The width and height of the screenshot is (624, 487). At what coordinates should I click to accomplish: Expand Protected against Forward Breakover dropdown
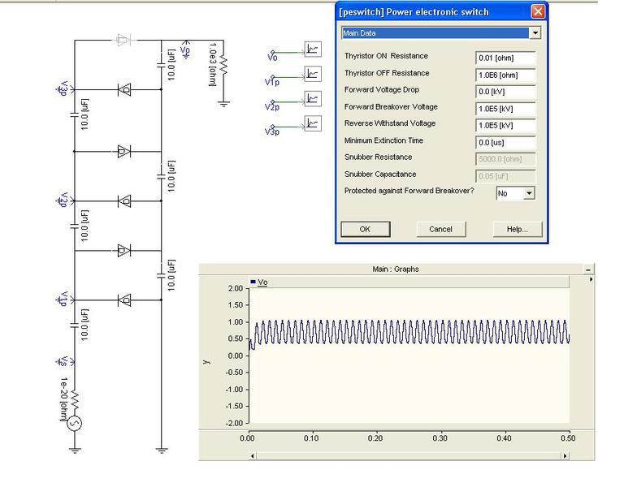tap(529, 193)
